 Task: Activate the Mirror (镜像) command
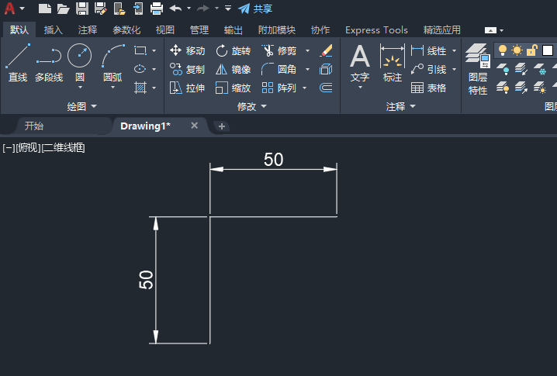(233, 69)
